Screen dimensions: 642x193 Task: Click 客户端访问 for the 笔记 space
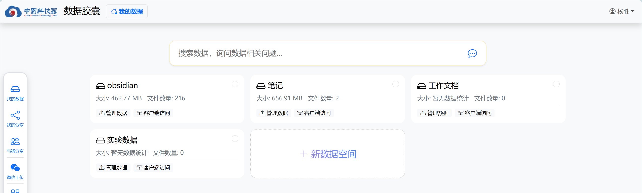point(314,113)
